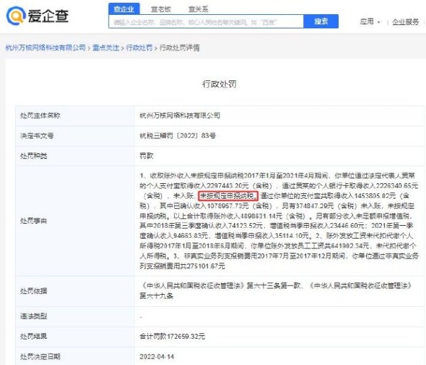Switch to the 查老板 tab

(x=160, y=9)
